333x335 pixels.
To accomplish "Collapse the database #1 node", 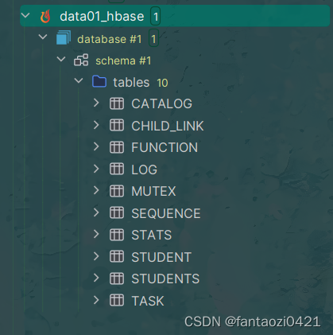I will pyautogui.click(x=43, y=37).
